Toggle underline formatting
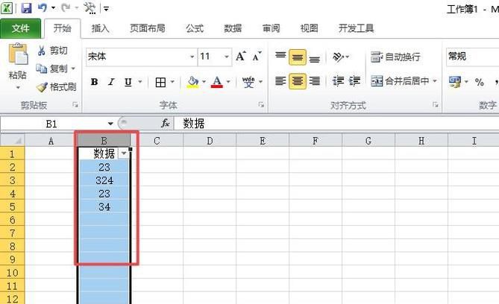499x304 pixels. [128, 82]
